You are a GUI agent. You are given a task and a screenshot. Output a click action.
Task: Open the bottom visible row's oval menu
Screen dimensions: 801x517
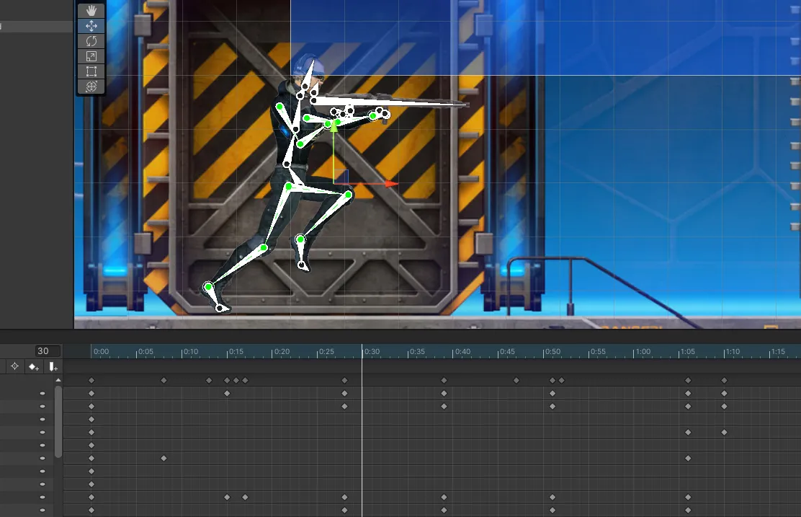pos(42,510)
